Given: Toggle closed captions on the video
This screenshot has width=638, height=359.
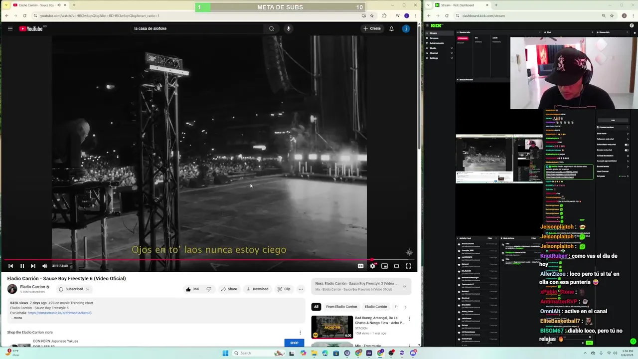Looking at the screenshot, I should tap(360, 266).
